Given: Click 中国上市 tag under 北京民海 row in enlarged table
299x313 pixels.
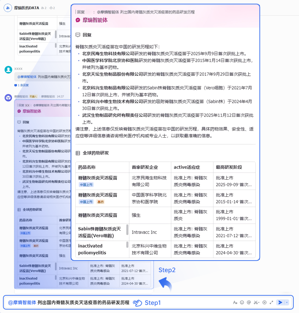Looking at the screenshot, I should click(86, 185).
